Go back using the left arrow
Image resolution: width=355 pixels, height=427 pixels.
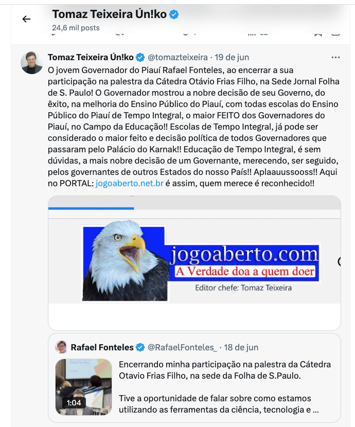(26, 19)
